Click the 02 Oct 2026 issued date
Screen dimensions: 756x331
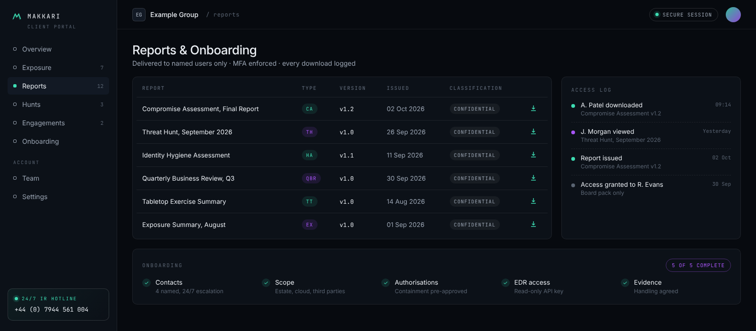(405, 109)
